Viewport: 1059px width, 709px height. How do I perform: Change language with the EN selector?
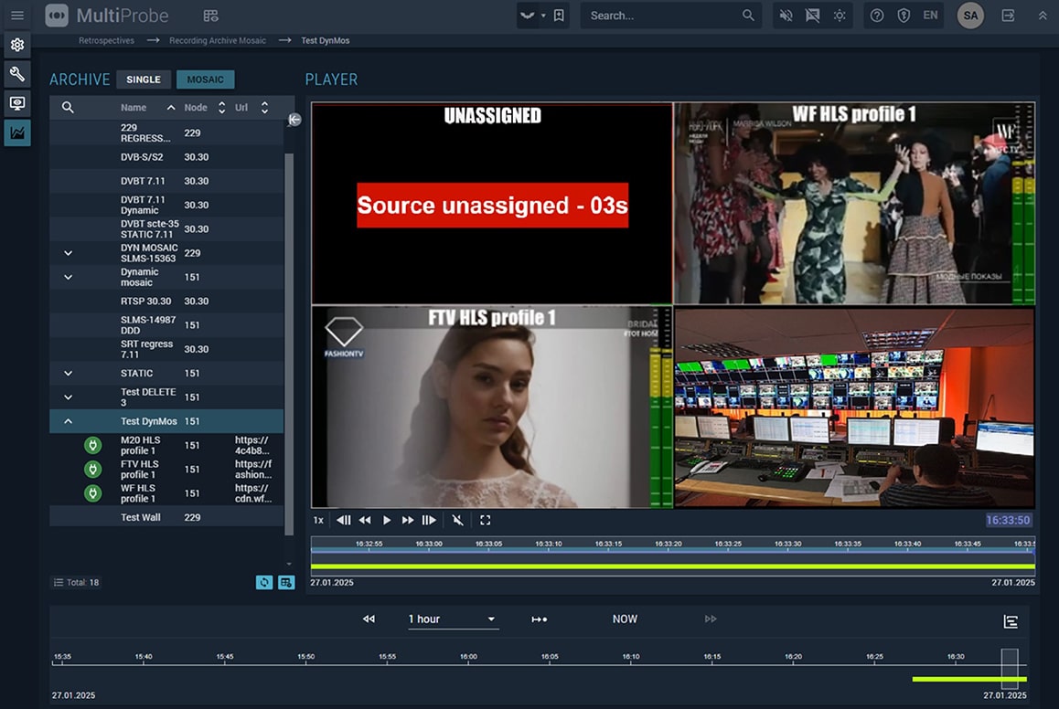tap(930, 15)
